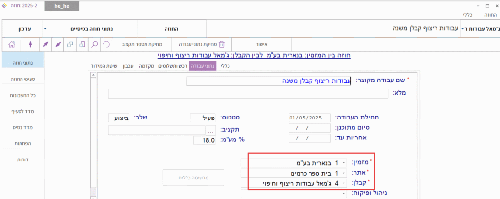Open the קבלן dropdown list

point(344,183)
